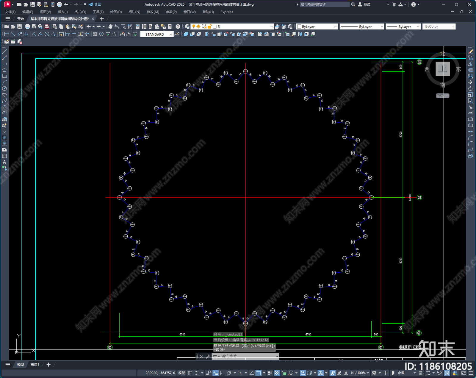Click the 共享 share button
476x378 pixels.
[x=95, y=4]
